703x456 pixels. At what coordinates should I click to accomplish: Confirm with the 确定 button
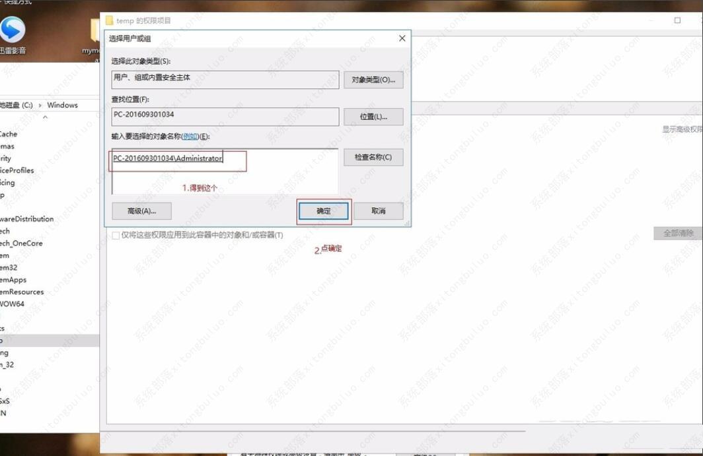click(324, 211)
